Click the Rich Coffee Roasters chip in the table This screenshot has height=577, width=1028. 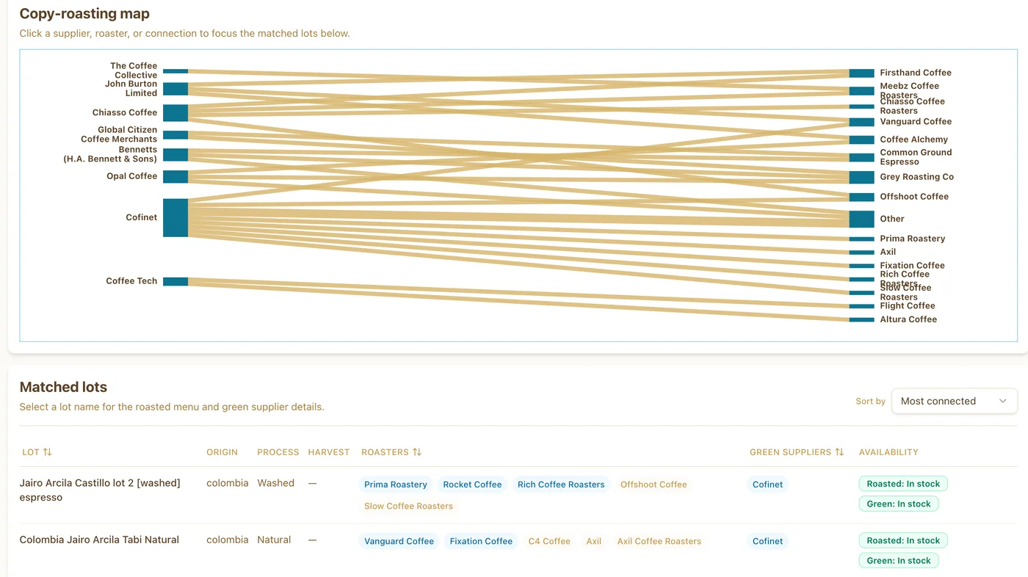tap(561, 485)
